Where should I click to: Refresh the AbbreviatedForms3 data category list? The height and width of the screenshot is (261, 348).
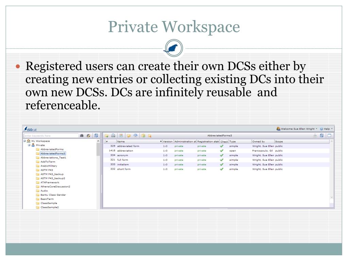tap(322, 135)
